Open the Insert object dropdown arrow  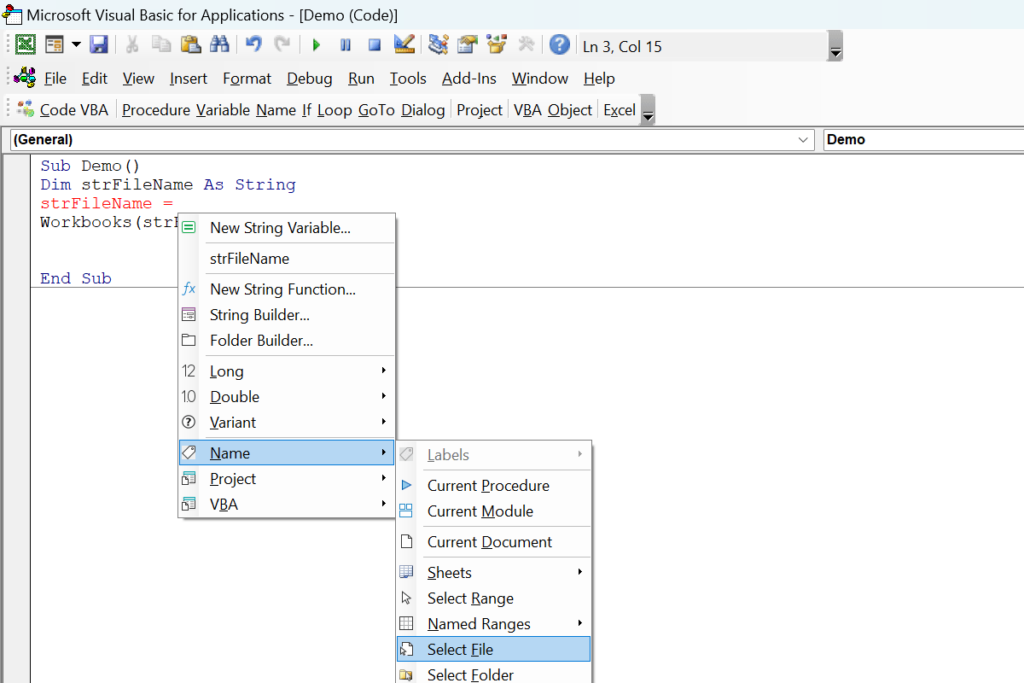coord(76,45)
